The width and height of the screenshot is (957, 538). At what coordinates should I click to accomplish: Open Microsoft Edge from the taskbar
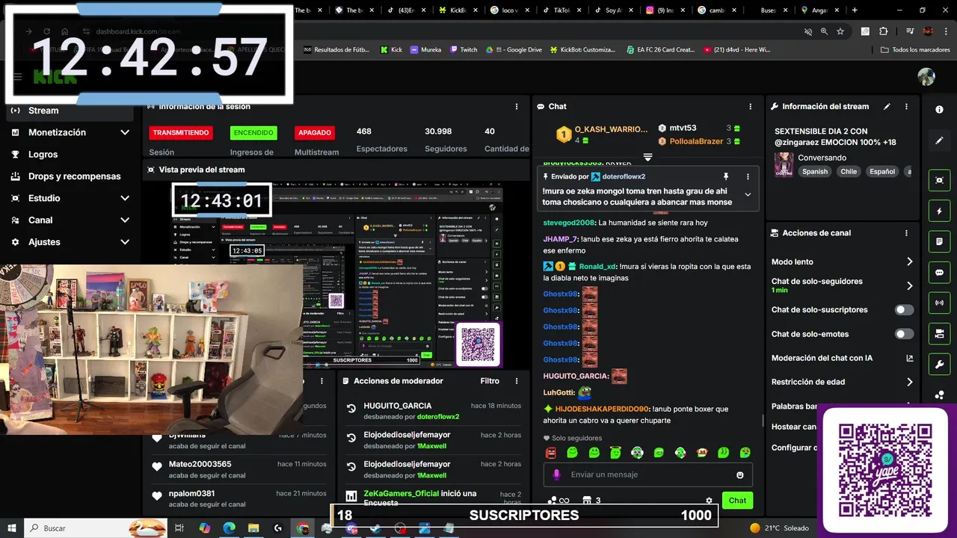(x=229, y=528)
